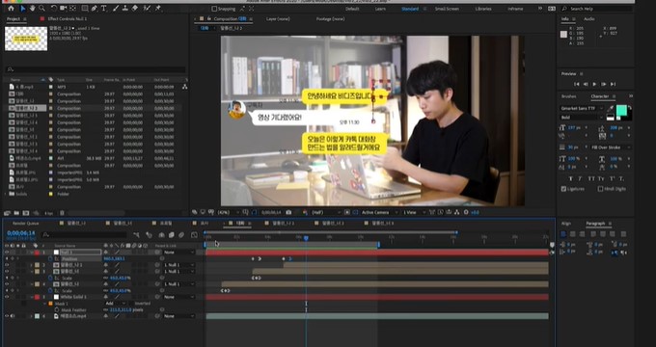Select the Hand tool
The width and height of the screenshot is (656, 347).
[x=32, y=9]
